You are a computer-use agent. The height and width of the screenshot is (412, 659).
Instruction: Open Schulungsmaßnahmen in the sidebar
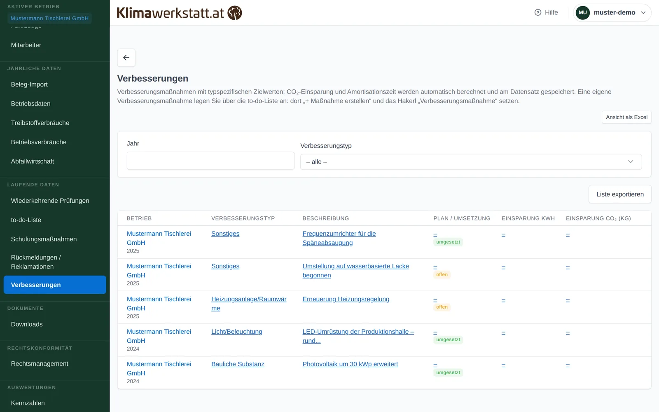point(55,239)
